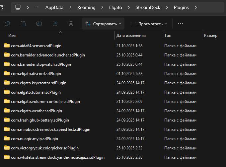
Task: Open the Сортировать dropdown
Action: 103,24
